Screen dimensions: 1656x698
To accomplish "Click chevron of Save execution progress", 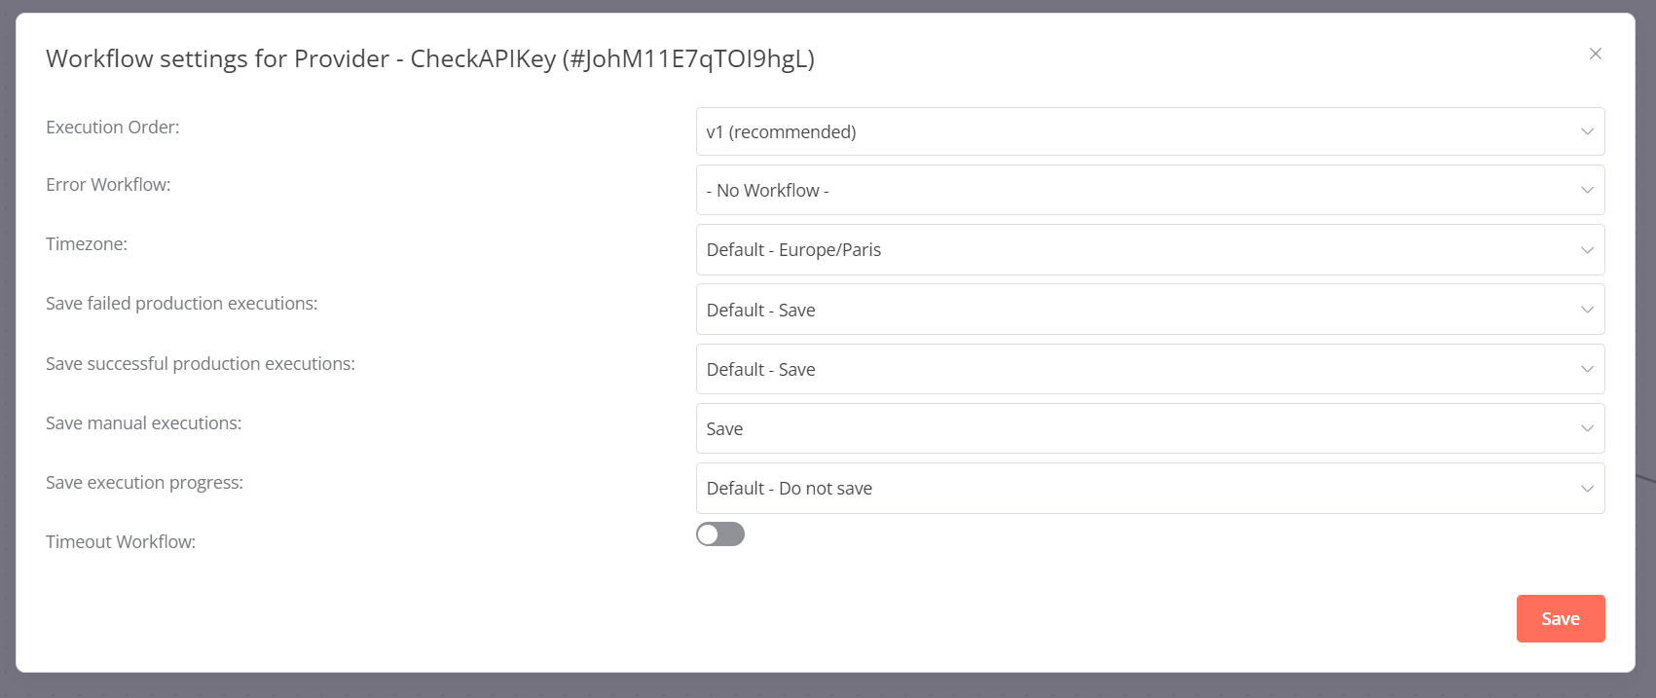I will (x=1587, y=489).
